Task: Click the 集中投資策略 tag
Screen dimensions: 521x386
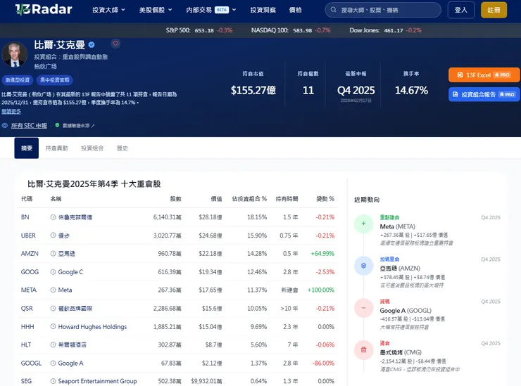Action: [55, 80]
